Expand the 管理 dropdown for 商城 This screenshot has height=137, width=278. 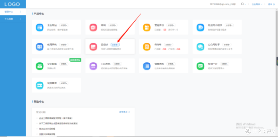(x=112, y=25)
